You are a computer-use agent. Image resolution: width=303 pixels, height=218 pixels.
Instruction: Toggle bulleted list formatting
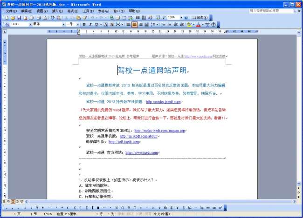[x=170, y=25]
